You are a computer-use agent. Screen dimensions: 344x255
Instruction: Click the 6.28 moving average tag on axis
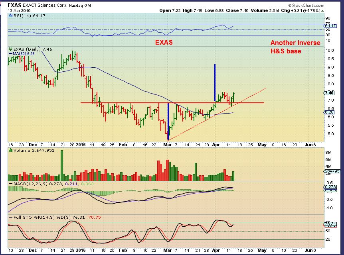329,112
